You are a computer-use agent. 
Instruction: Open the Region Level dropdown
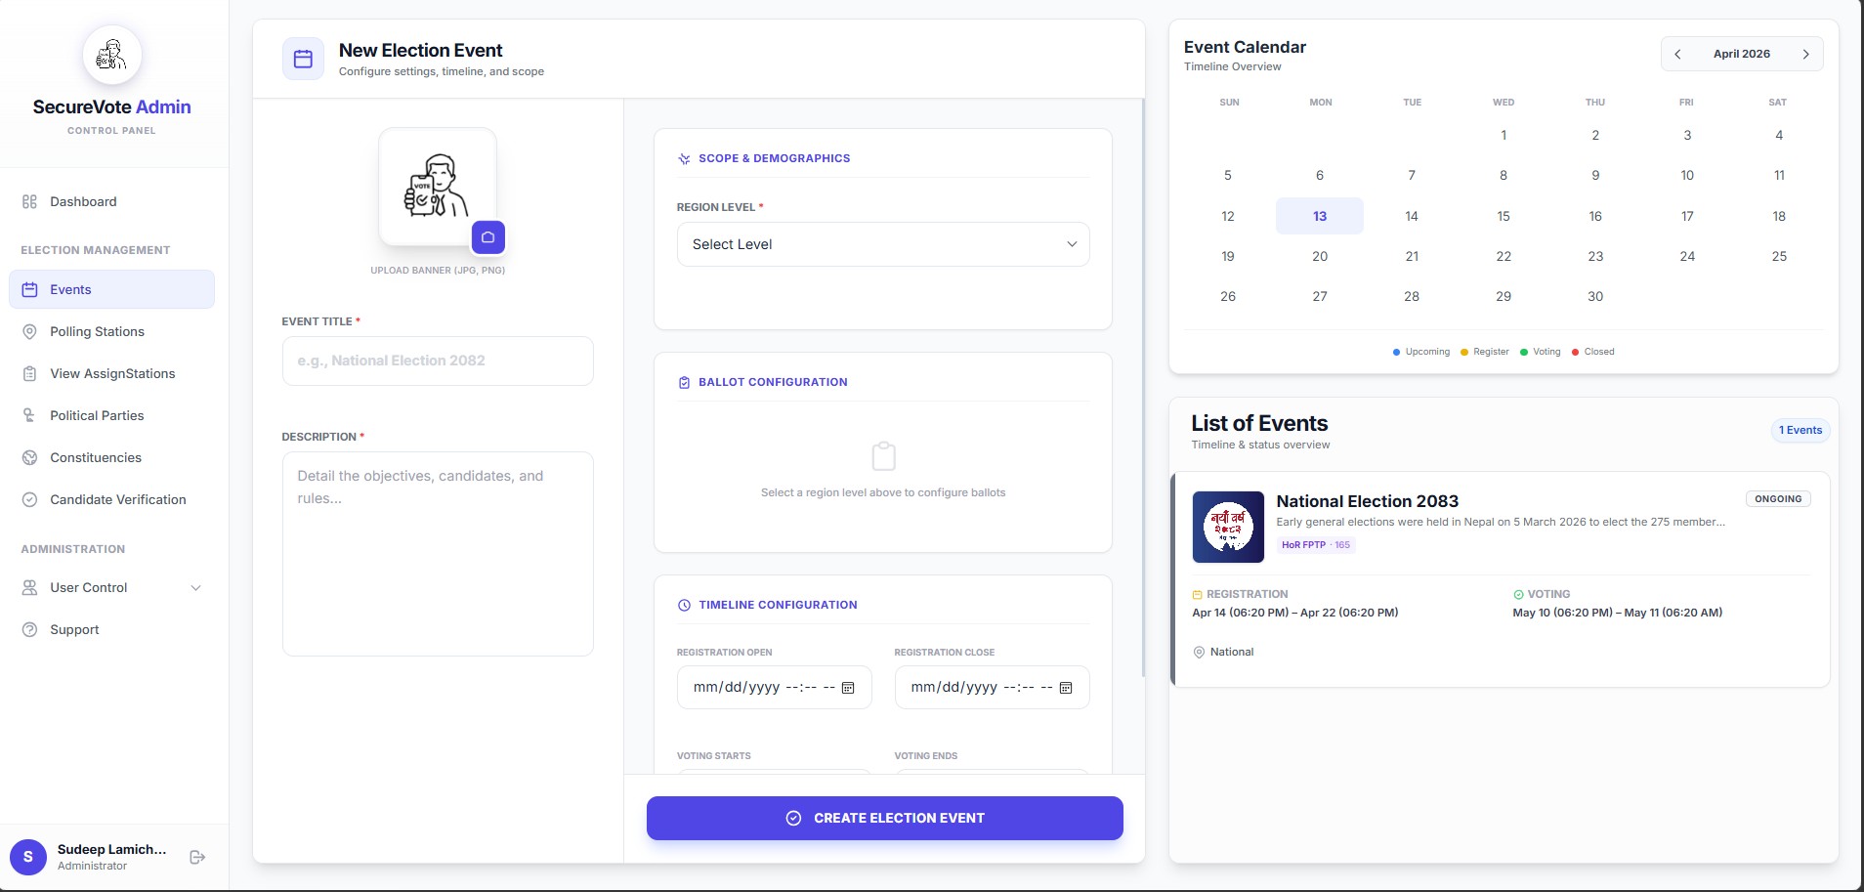pos(882,244)
